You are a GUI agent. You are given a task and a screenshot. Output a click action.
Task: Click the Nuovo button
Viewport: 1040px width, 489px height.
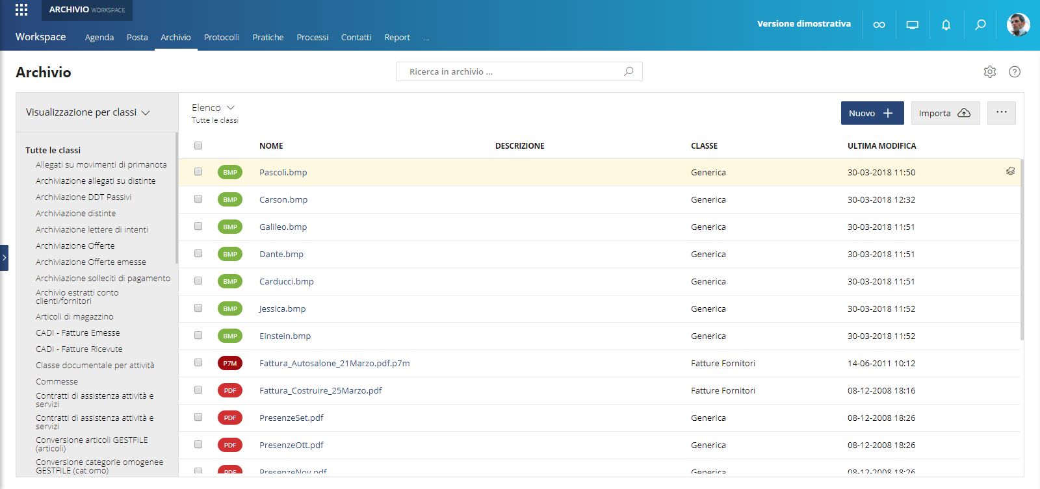(x=872, y=113)
